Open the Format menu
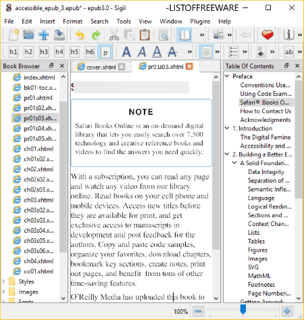This screenshot has height=320, width=304. click(72, 22)
